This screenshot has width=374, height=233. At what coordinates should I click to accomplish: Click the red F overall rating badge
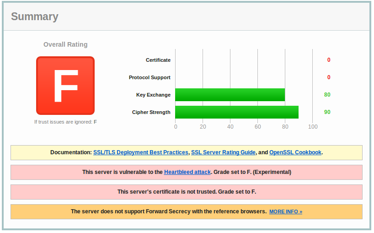(x=65, y=86)
